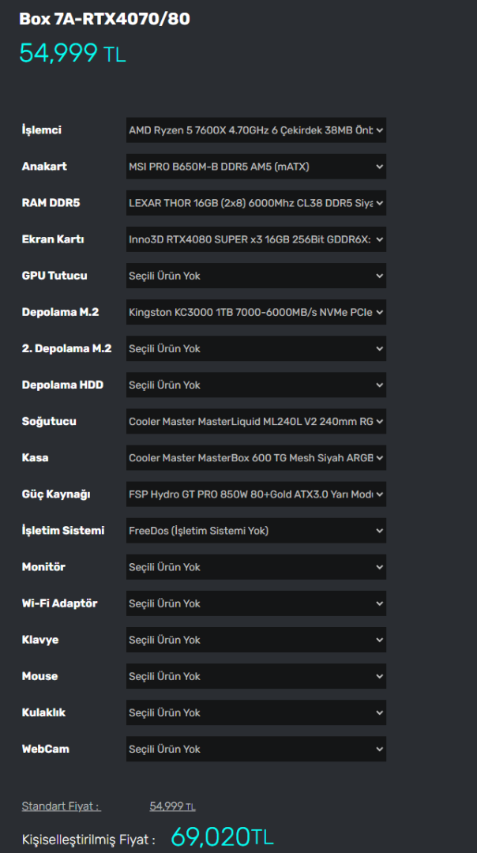Open the İşlemci processor dropdown
Image resolution: width=477 pixels, height=853 pixels.
coord(256,130)
